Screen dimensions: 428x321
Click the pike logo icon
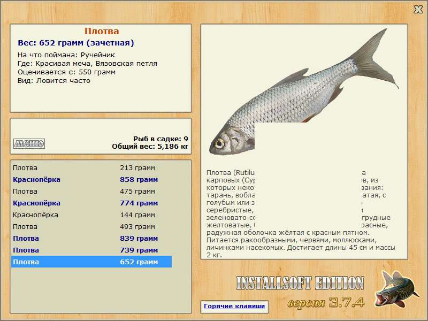pos(396,289)
